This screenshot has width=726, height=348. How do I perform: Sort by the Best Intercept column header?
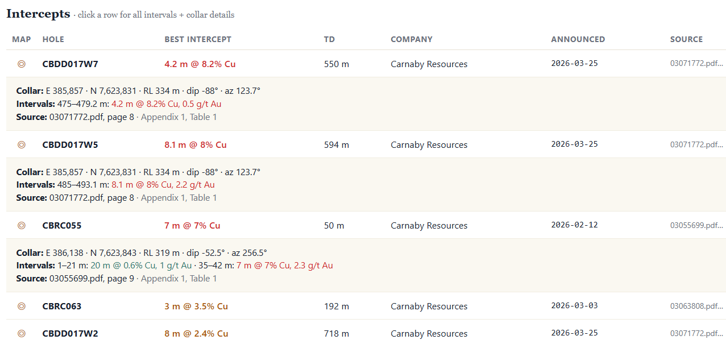(198, 39)
